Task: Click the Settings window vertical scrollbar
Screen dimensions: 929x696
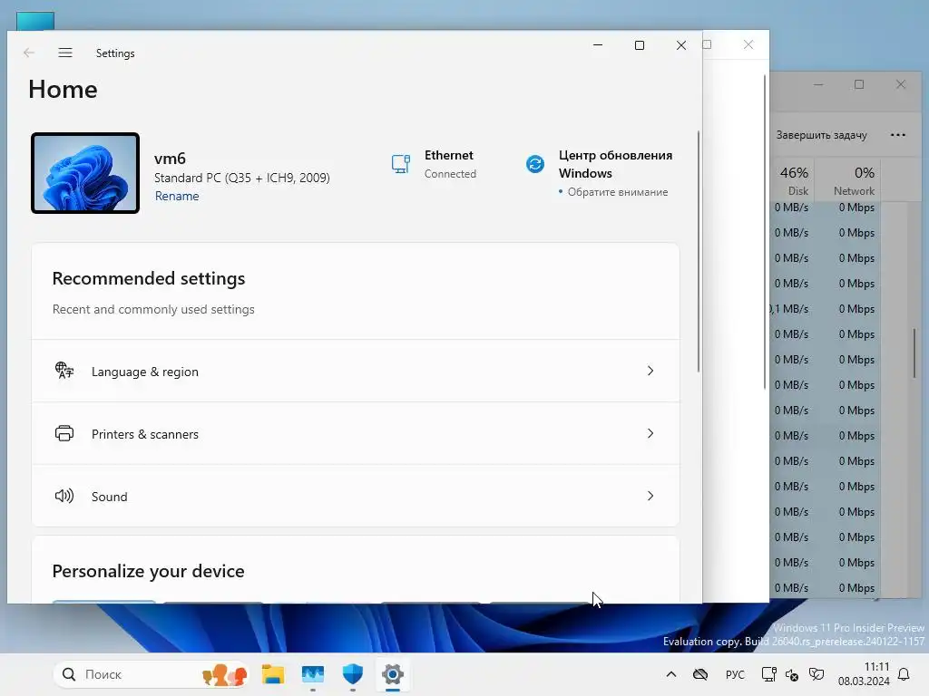Action: [699, 252]
